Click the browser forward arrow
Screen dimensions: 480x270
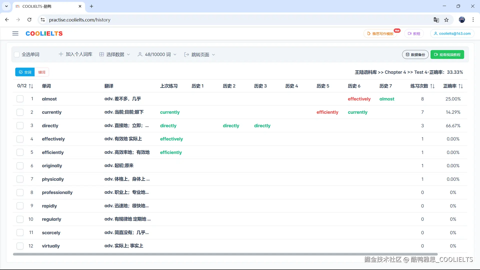18,20
